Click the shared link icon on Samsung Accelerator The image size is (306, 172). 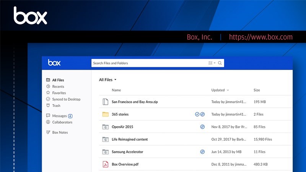(203, 152)
